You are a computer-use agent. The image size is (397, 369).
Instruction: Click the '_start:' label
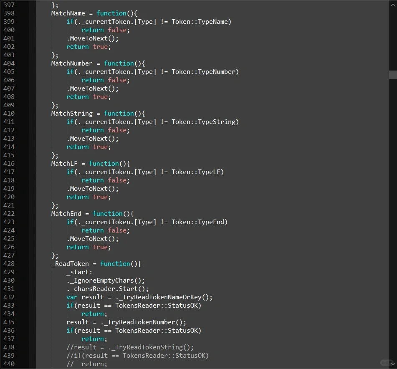[x=79, y=272]
